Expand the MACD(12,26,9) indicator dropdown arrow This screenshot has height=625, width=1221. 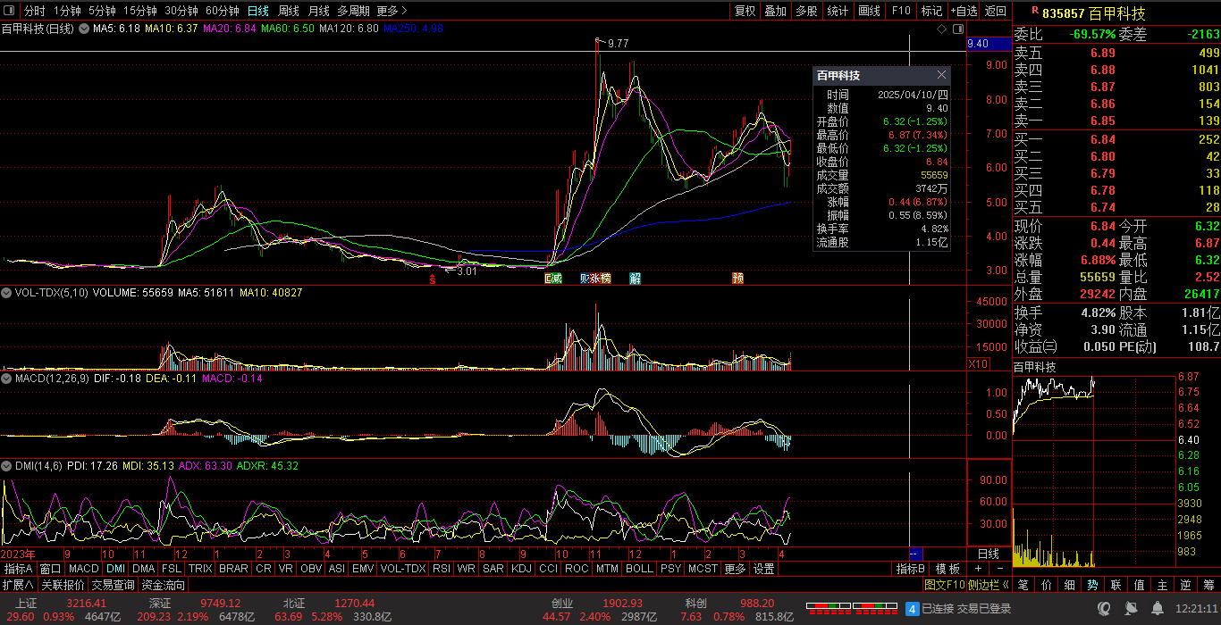point(6,379)
